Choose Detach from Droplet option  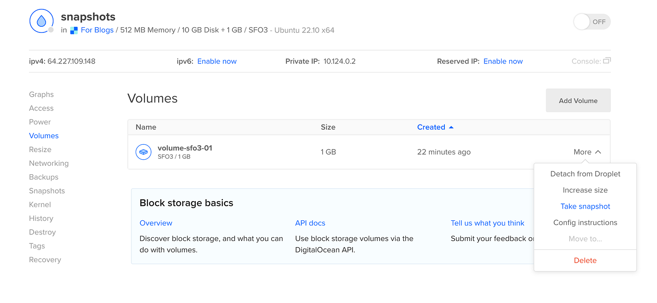pos(585,174)
